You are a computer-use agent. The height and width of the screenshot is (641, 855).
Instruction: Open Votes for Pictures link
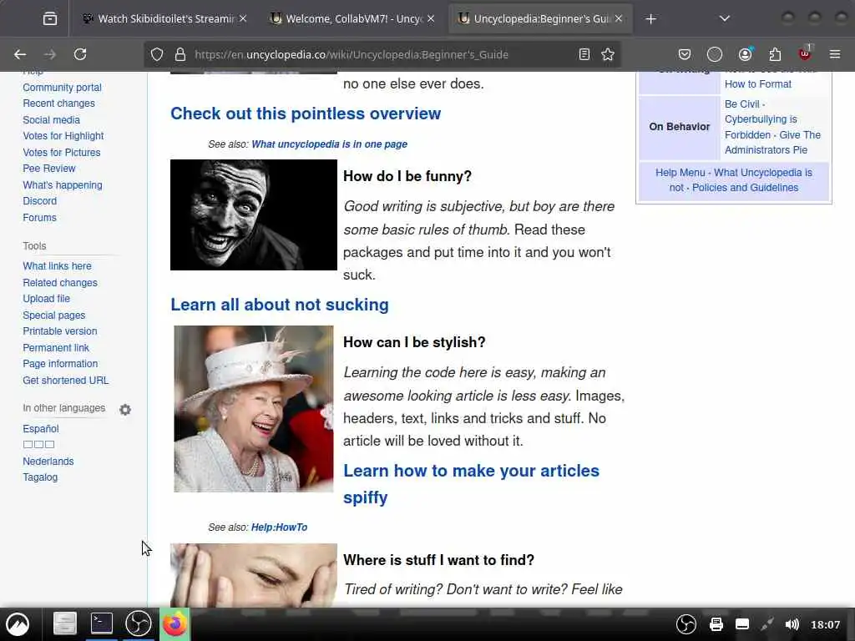click(x=62, y=152)
